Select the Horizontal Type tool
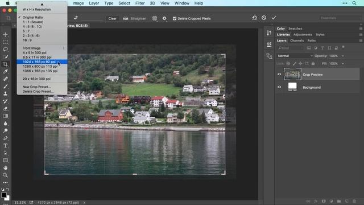 coord(5,146)
